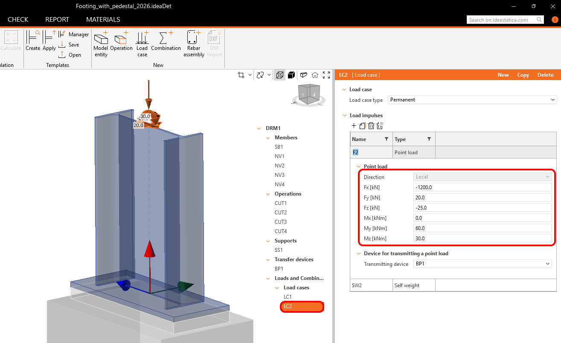The height and width of the screenshot is (343, 561).
Task: Open the Load case type dropdown
Action: [x=472, y=100]
